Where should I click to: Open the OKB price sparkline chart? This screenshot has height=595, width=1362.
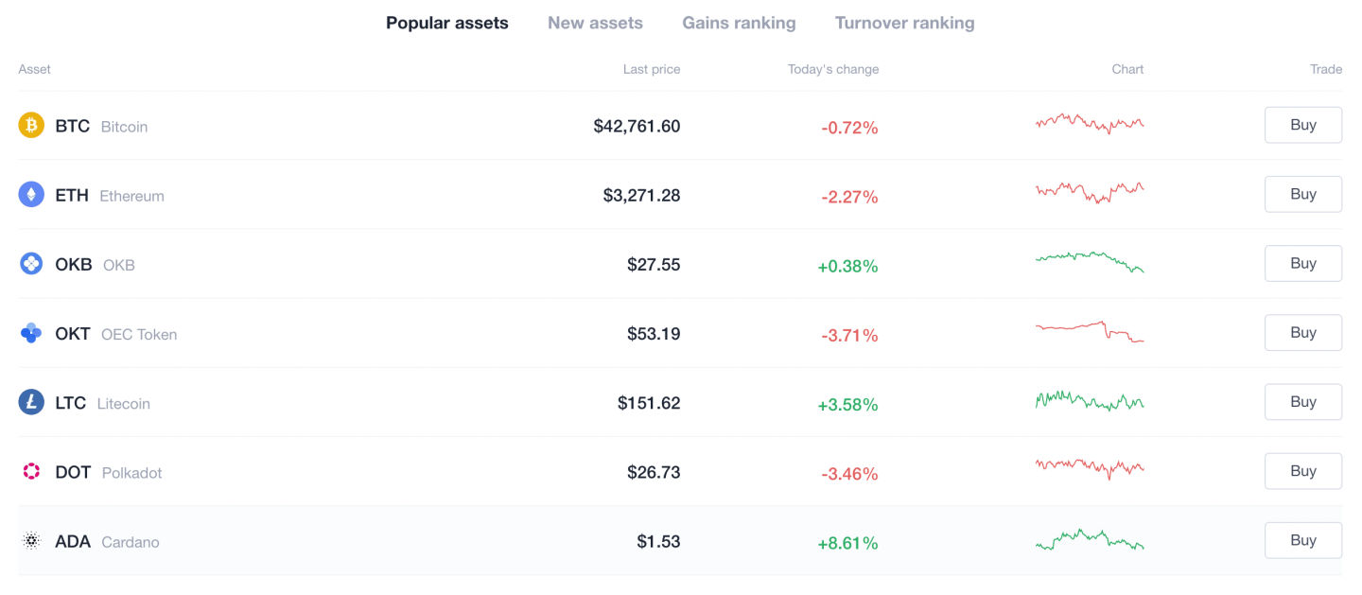pyautogui.click(x=1090, y=262)
